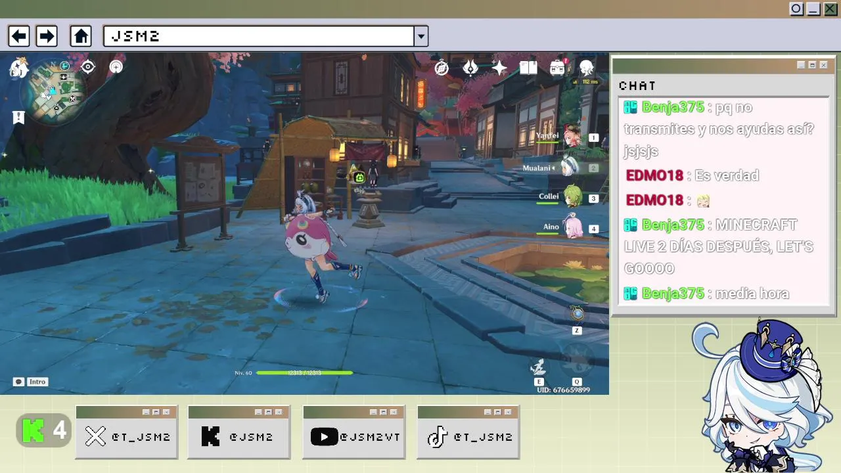Screen dimensions: 841x473
Task: Click the green shop marker above the stall
Action: 359,177
